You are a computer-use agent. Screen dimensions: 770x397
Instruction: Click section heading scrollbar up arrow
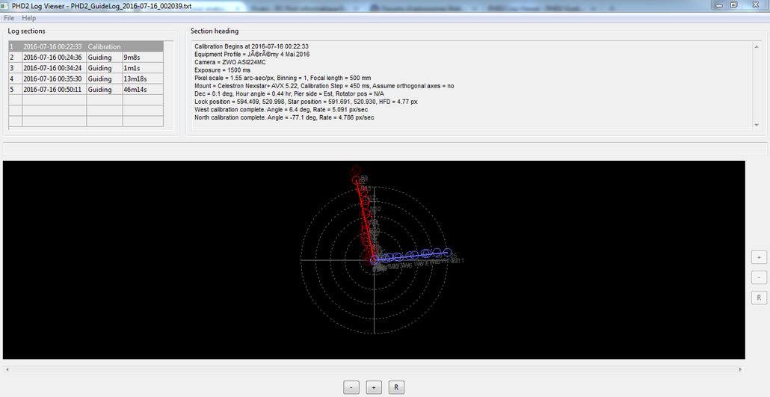(x=757, y=46)
